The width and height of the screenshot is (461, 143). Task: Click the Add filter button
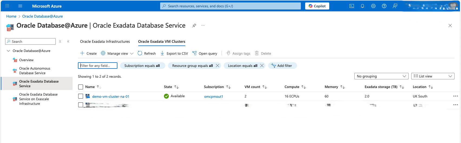tap(282, 66)
